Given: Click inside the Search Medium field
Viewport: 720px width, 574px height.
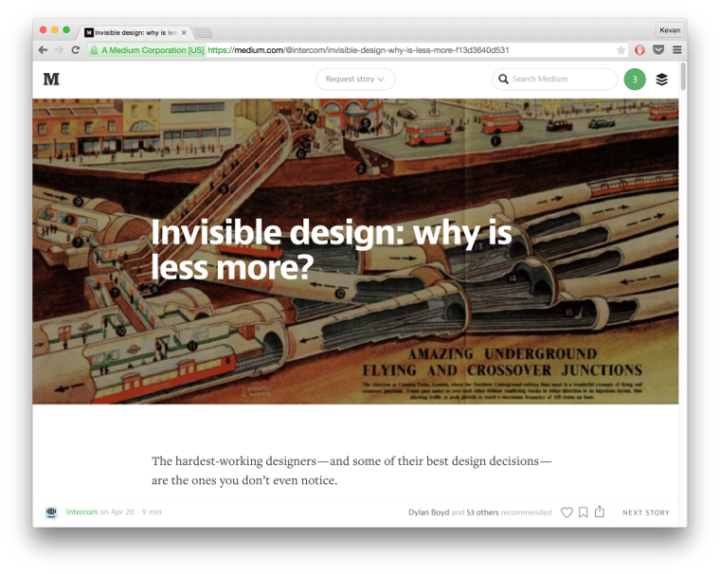Looking at the screenshot, I should [561, 80].
